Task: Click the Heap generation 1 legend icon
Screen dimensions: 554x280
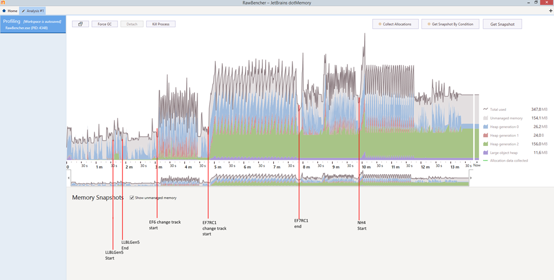Action: [485, 135]
